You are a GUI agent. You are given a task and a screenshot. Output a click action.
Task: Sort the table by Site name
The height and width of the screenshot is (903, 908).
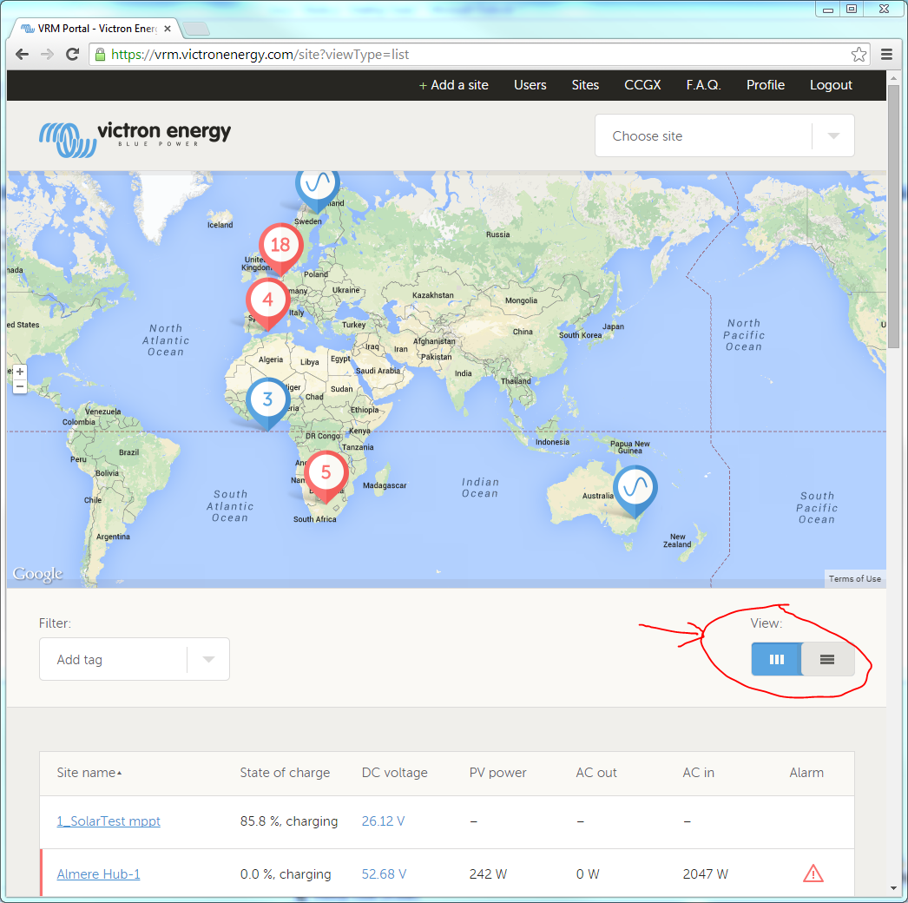coord(89,773)
